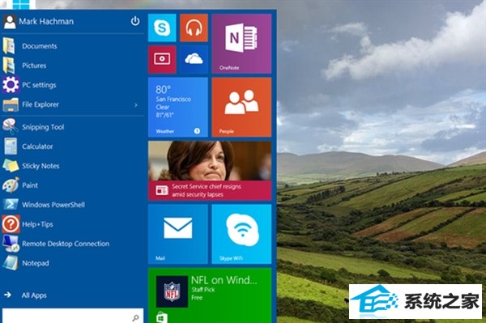
Task: Click the search magnifier icon
Action: [135, 317]
